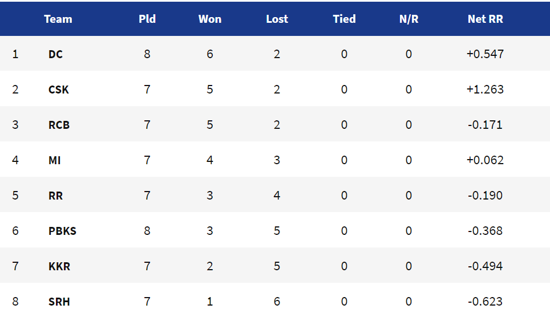Screen dimensions: 550x317
Task: Select the RR team name
Action: click(x=55, y=196)
